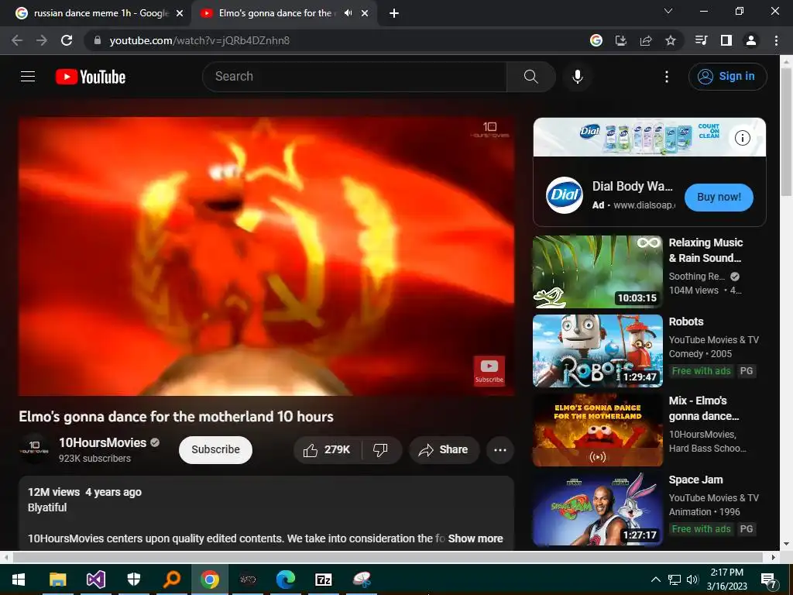The height and width of the screenshot is (595, 793).
Task: Open the YouTube hamburger guide menu
Action: [x=28, y=77]
